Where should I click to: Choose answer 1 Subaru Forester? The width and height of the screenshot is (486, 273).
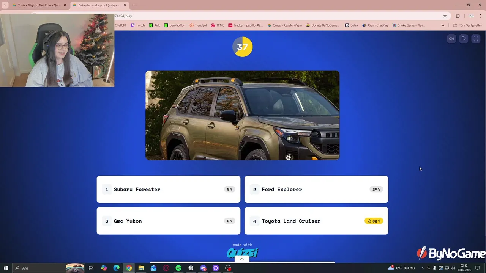coord(169,189)
